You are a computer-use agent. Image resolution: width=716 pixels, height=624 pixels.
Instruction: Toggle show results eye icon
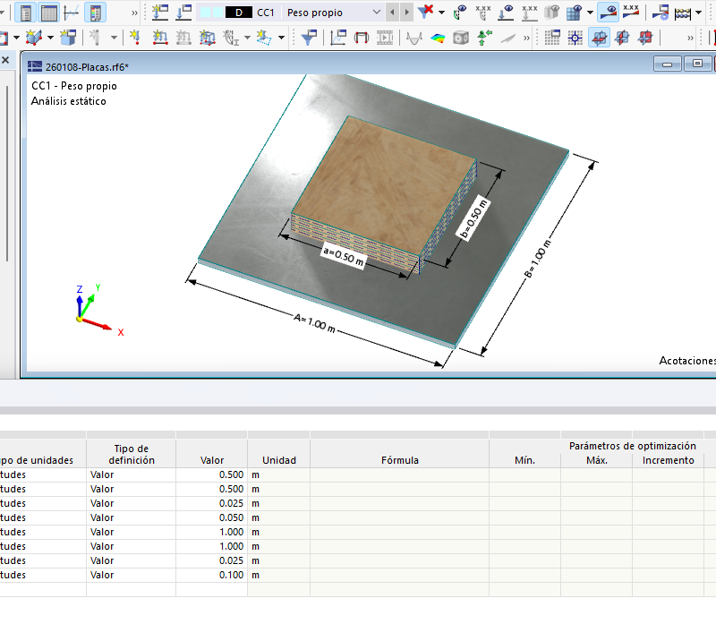(x=609, y=13)
